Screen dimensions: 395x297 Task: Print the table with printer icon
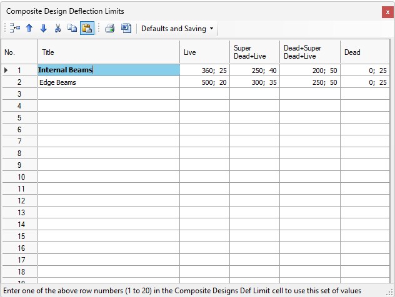[x=110, y=28]
